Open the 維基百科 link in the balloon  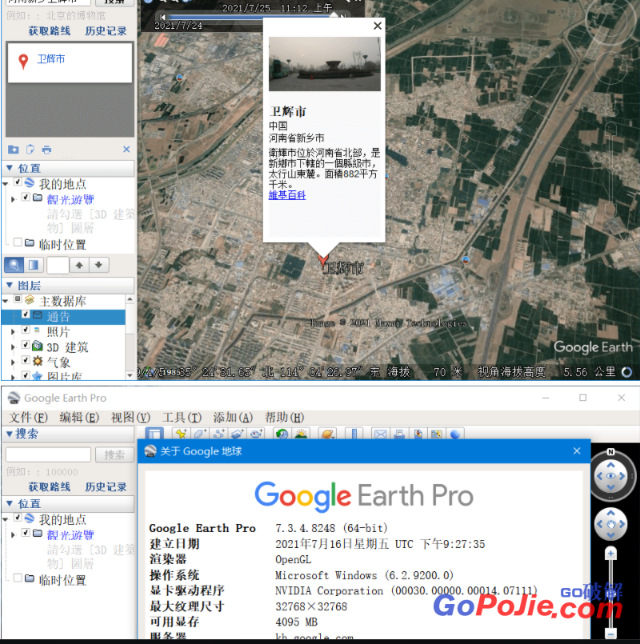pos(286,195)
